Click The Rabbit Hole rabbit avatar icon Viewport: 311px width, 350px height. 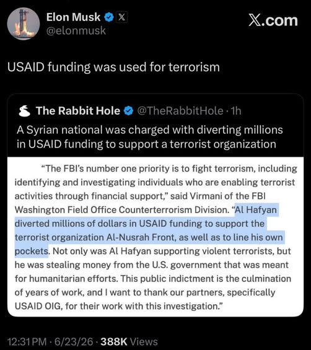25,111
